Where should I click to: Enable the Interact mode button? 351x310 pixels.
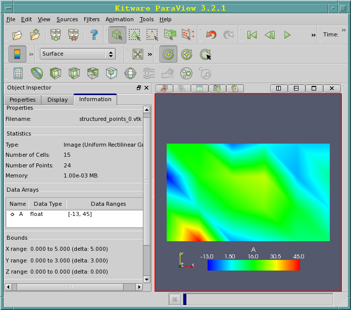pos(117,35)
